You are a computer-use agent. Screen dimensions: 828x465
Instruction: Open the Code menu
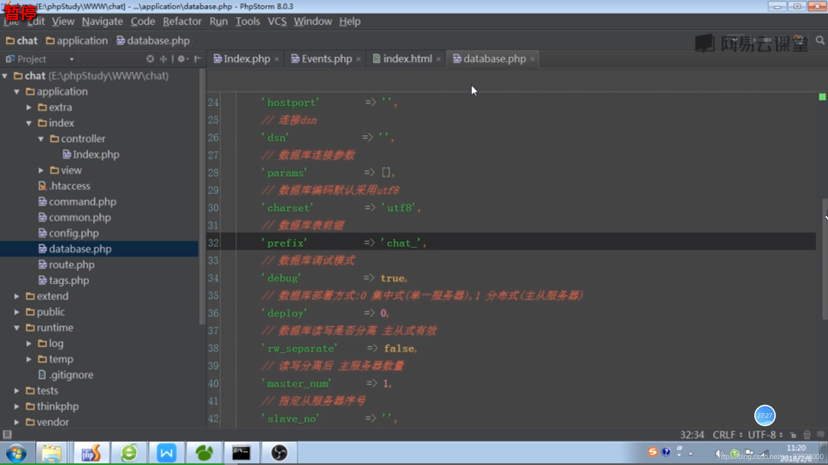pos(143,22)
